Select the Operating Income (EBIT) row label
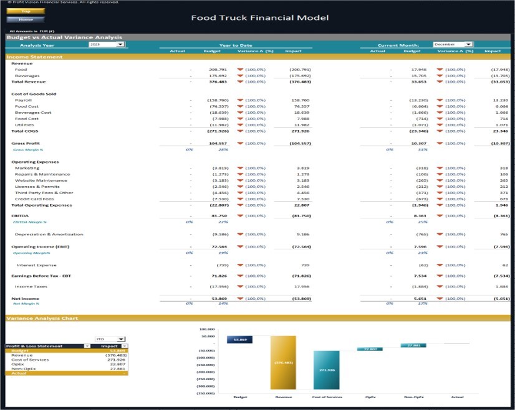The image size is (515, 410). pos(41,247)
